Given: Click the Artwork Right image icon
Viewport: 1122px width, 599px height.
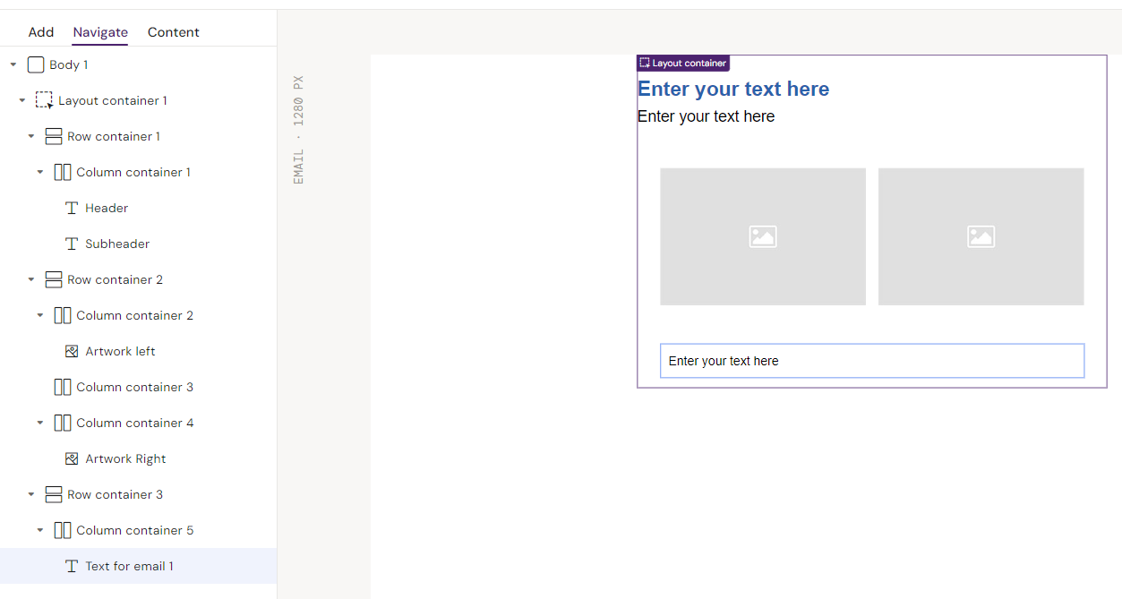Looking at the screenshot, I should coord(72,458).
